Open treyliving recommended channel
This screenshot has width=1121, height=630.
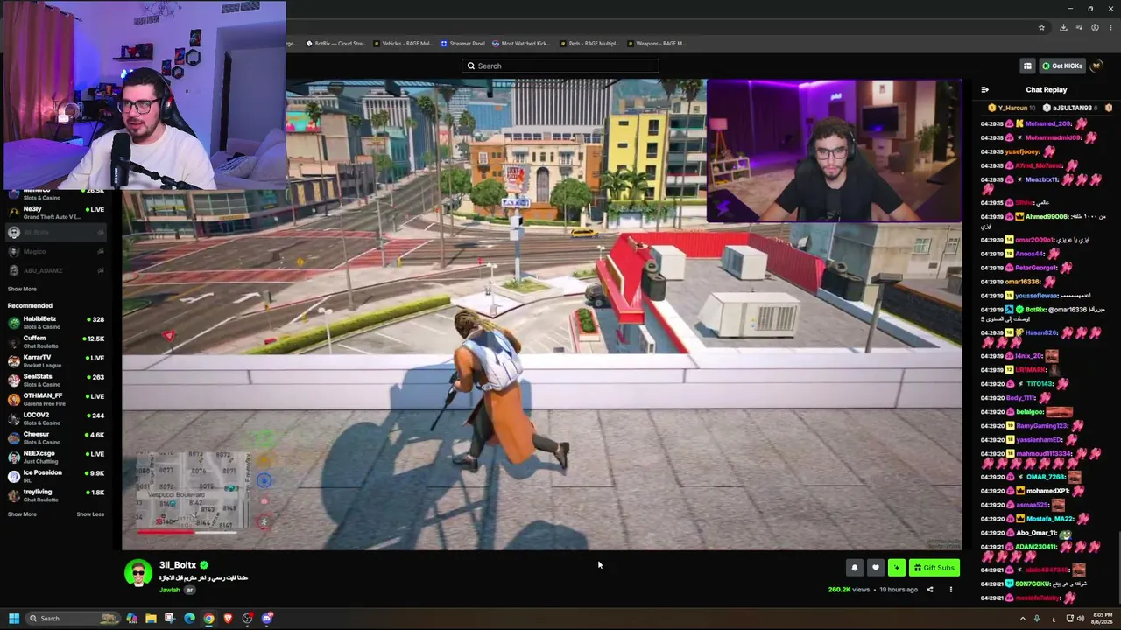pyautogui.click(x=56, y=495)
